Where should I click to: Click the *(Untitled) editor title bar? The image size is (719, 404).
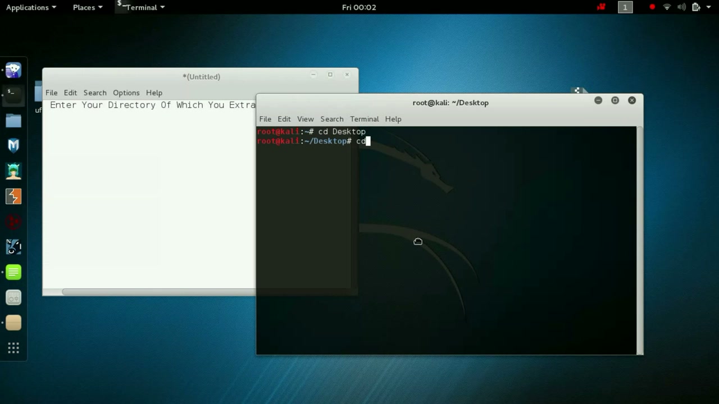(x=201, y=77)
